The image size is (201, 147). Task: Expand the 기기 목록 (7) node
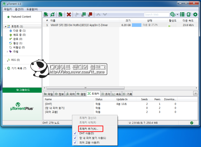click(x=6, y=68)
